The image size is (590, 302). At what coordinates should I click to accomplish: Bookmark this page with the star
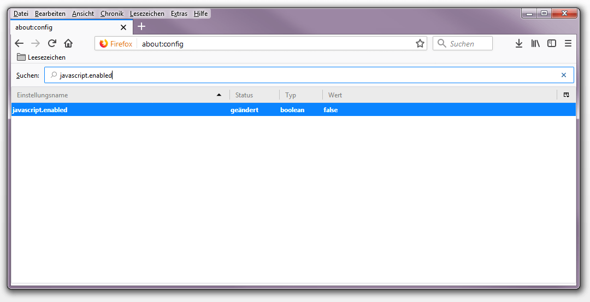(x=420, y=44)
